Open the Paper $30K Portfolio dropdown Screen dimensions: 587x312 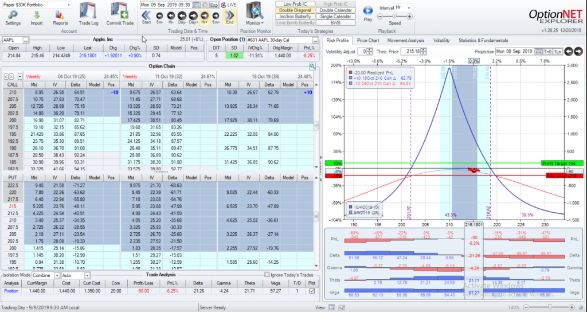coord(69,5)
